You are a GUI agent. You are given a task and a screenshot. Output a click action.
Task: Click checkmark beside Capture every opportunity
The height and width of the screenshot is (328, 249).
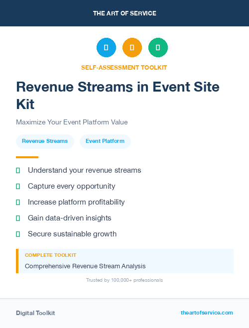18,186
